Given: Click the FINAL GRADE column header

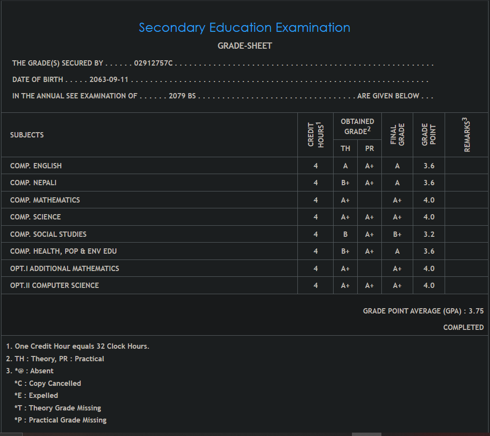Looking at the screenshot, I should (397, 135).
